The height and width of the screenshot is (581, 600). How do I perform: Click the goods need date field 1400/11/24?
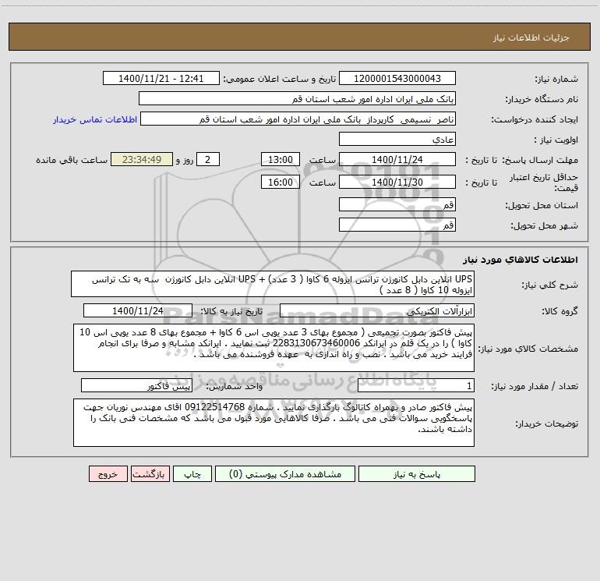[138, 310]
